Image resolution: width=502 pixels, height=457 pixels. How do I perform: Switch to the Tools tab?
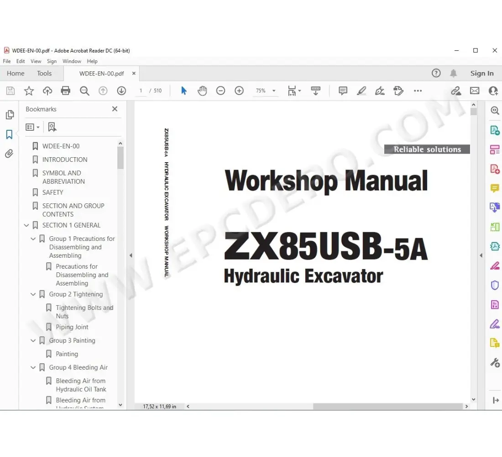[x=44, y=74]
